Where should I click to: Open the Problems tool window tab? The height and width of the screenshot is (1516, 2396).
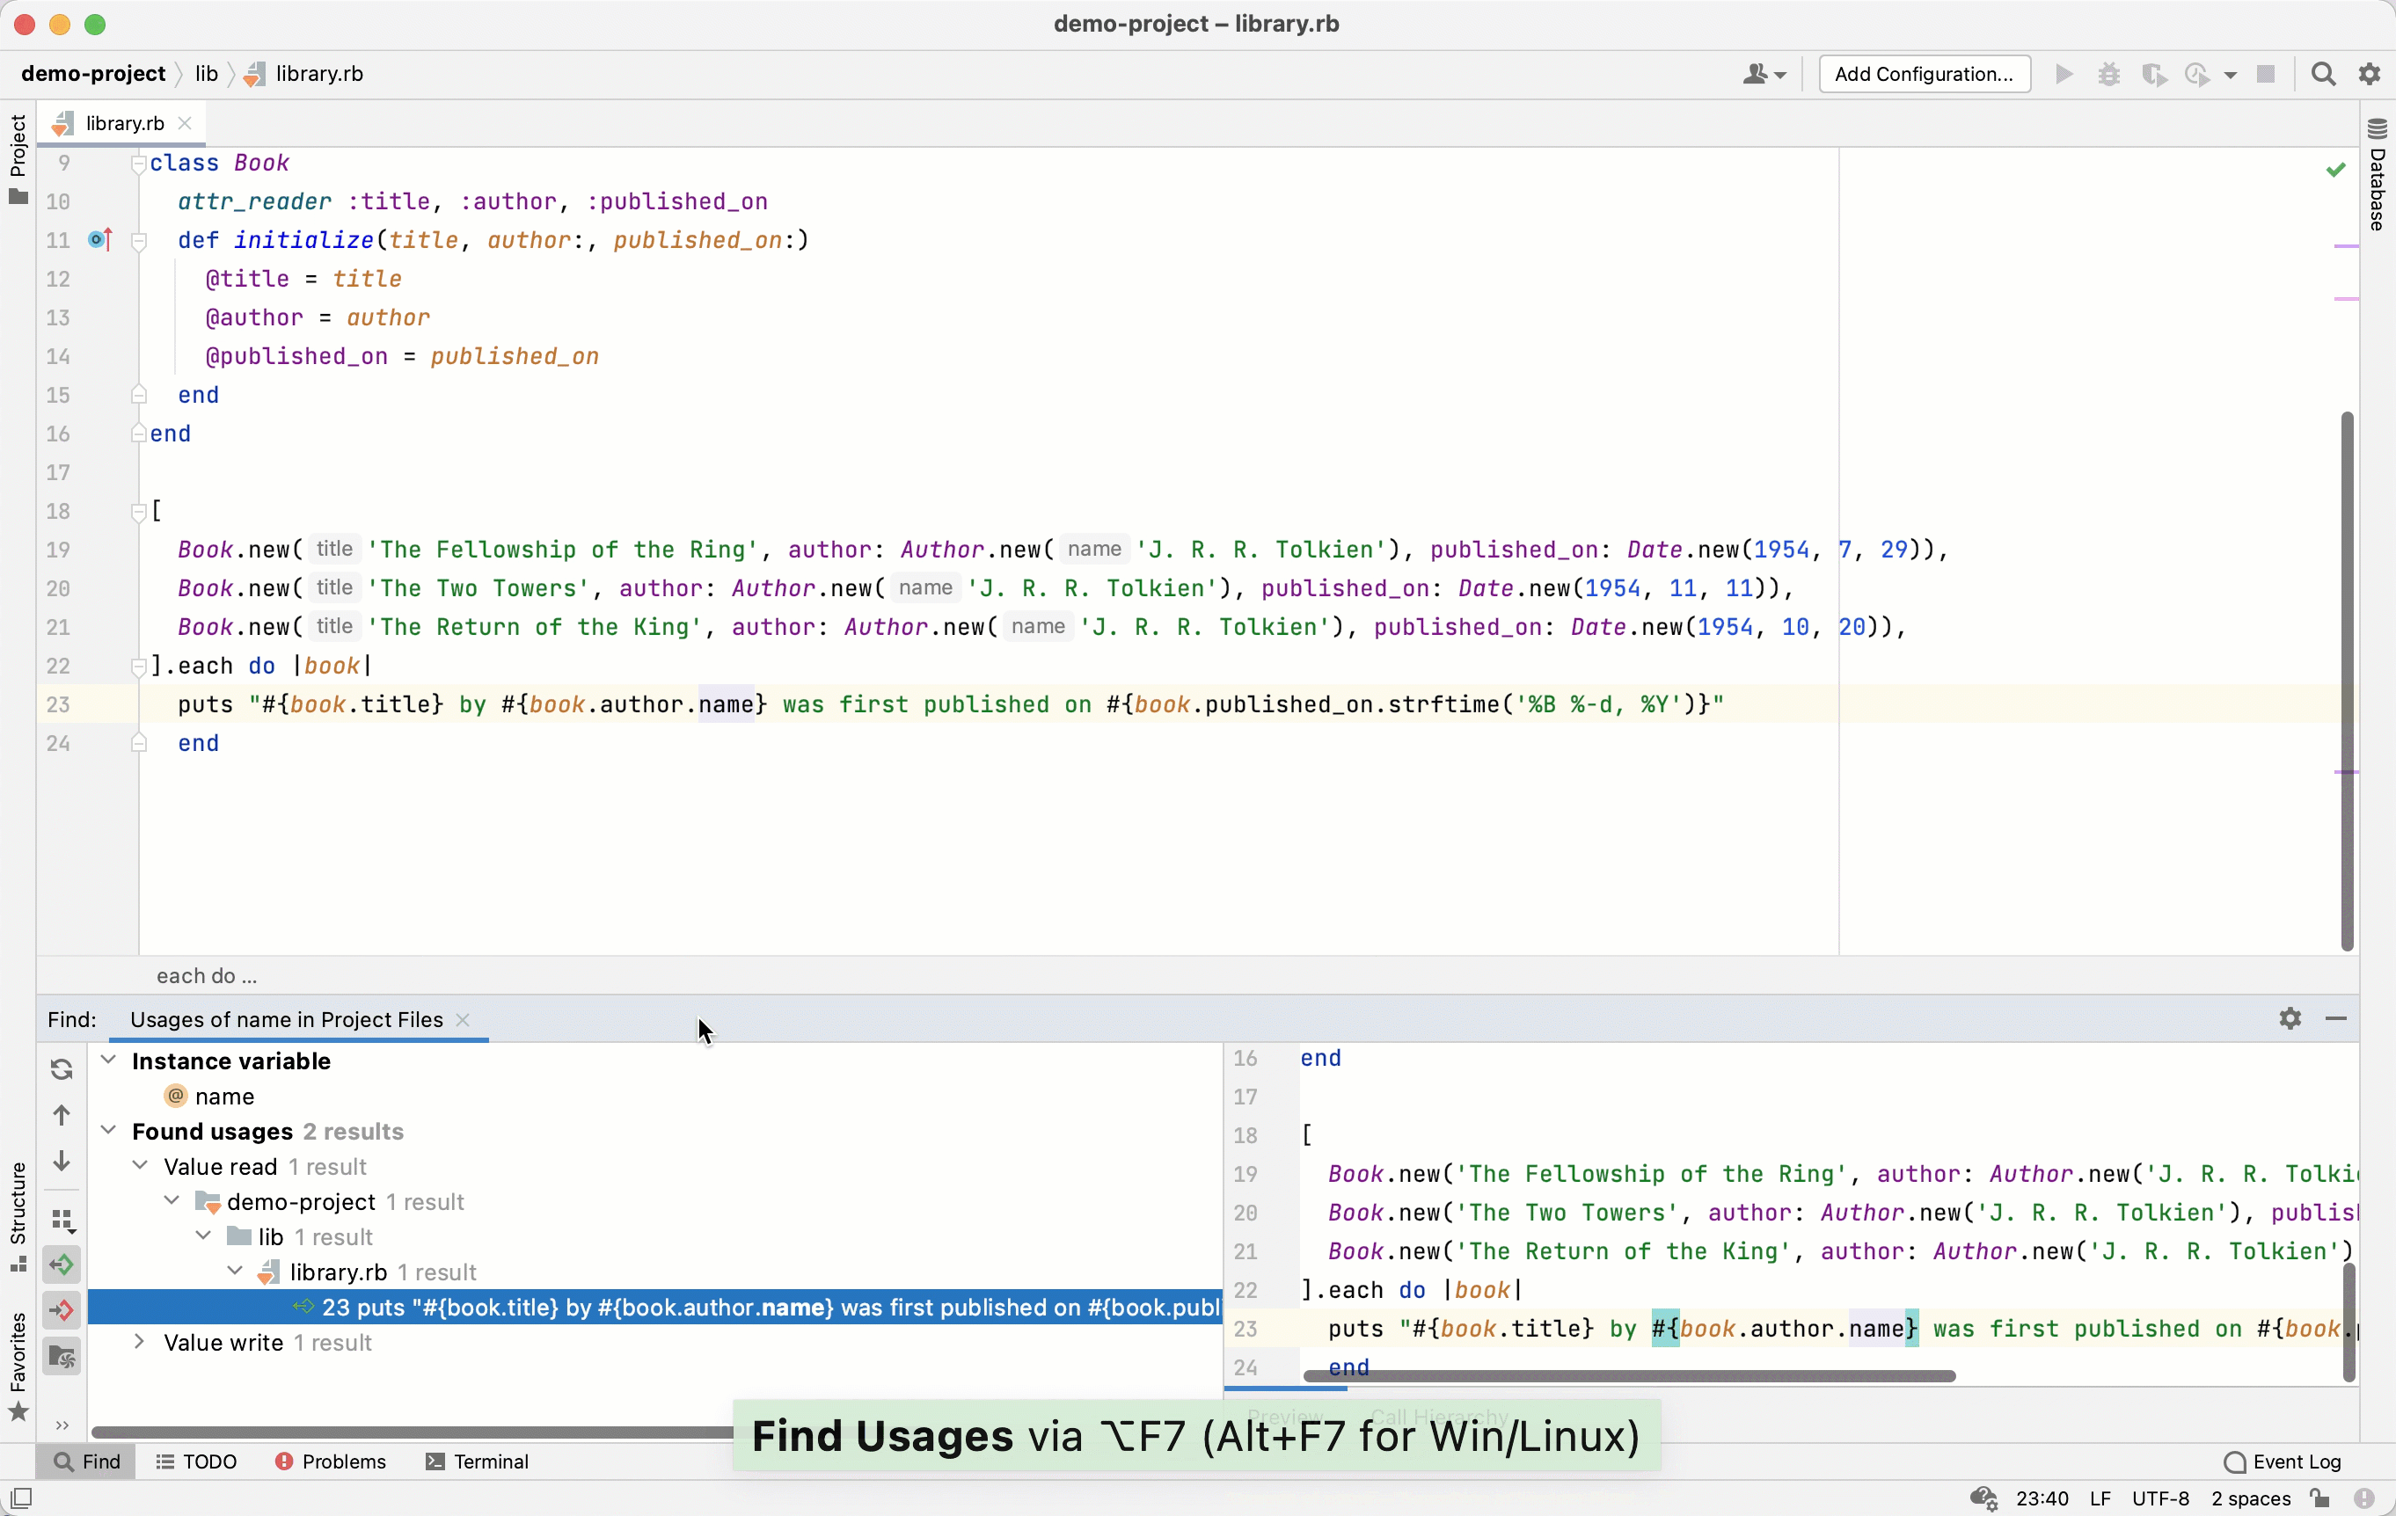coord(331,1461)
